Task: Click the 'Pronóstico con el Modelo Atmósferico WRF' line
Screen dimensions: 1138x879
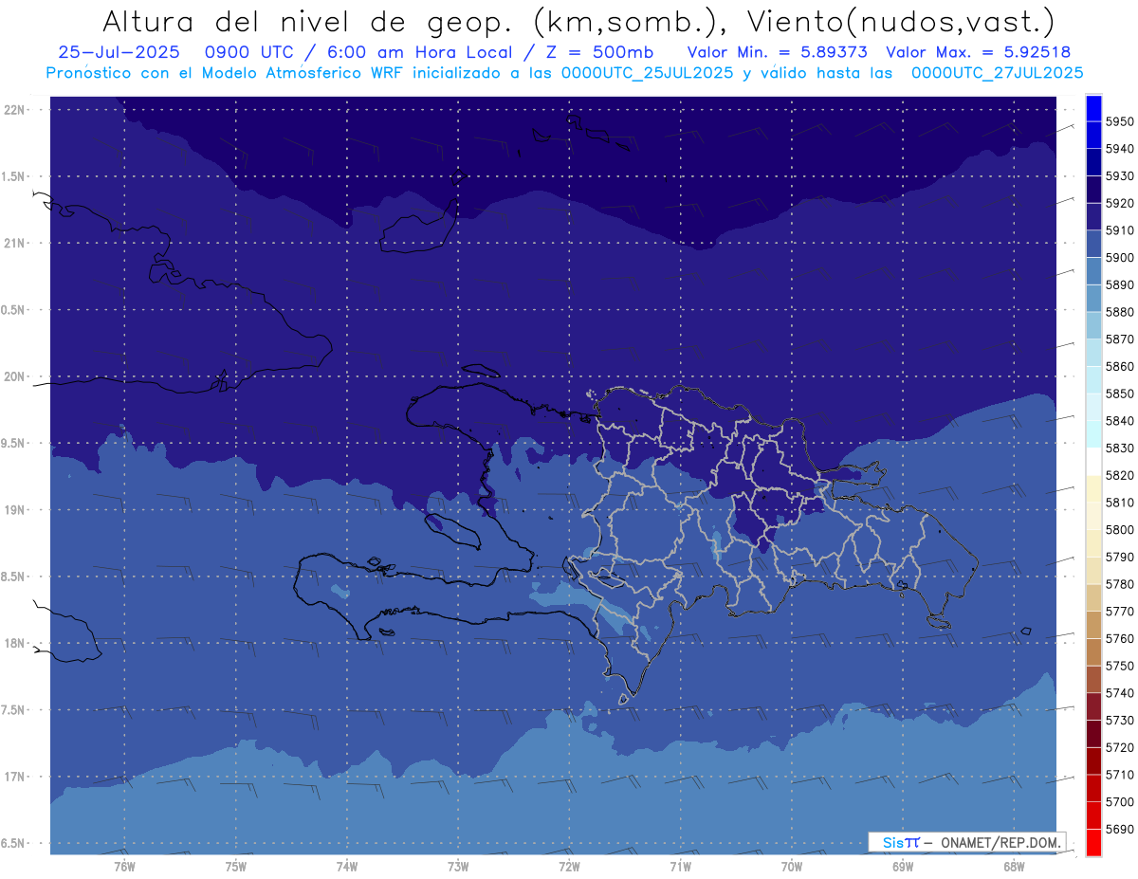Action: (x=224, y=72)
